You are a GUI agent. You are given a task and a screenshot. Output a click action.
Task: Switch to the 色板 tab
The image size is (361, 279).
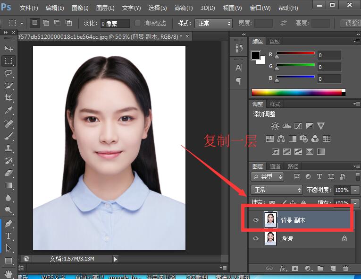point(275,42)
